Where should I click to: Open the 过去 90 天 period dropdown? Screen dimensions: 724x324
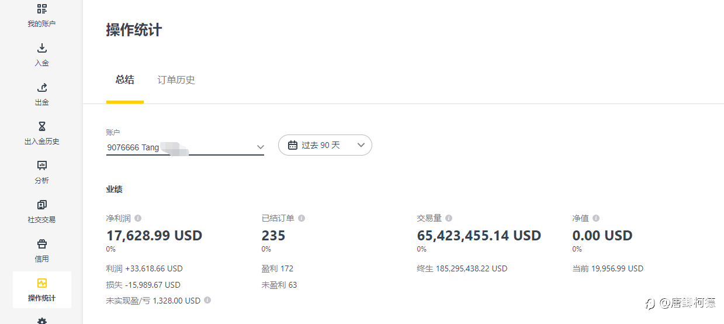[x=325, y=145]
